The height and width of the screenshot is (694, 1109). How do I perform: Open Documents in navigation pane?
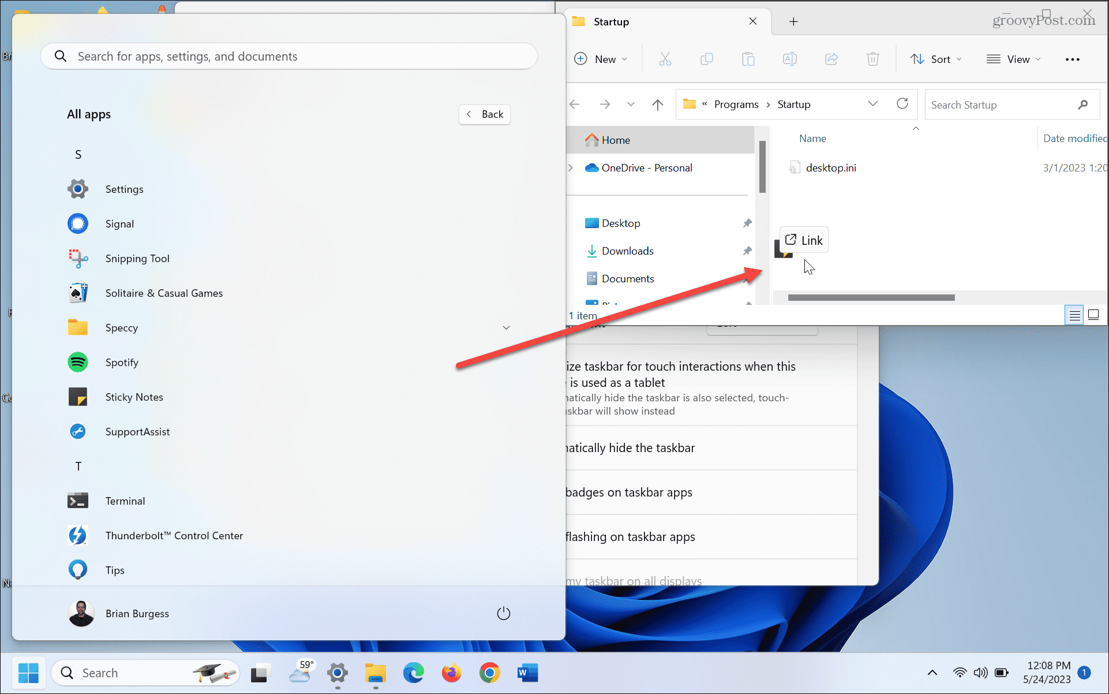pyautogui.click(x=628, y=279)
